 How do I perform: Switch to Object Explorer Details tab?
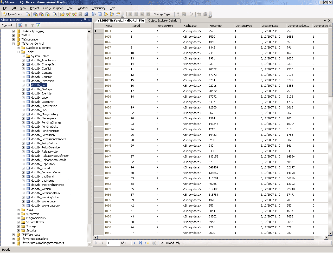[163, 20]
